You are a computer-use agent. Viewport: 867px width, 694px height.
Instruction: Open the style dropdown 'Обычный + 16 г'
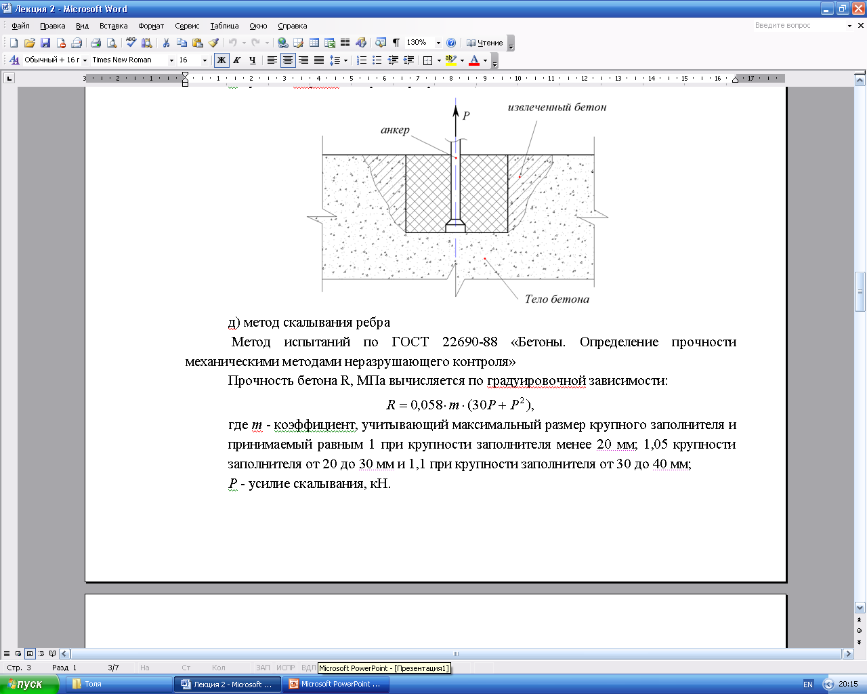pyautogui.click(x=85, y=60)
